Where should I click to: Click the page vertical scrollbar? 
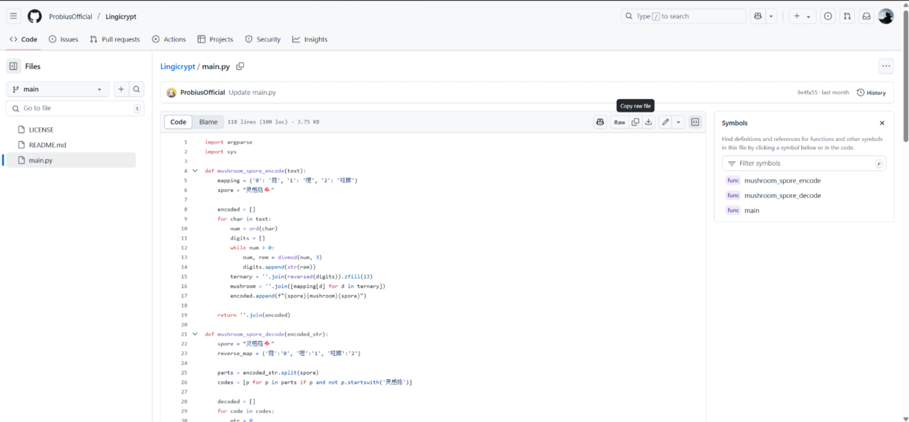coord(906,75)
